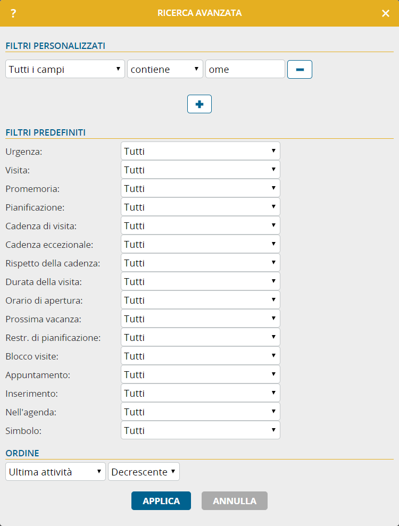Open help with the question mark icon
Image resolution: width=399 pixels, height=526 pixels.
13,13
